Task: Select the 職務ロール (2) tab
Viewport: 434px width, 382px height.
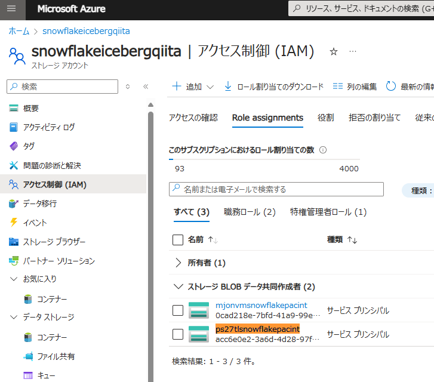Action: [x=250, y=212]
